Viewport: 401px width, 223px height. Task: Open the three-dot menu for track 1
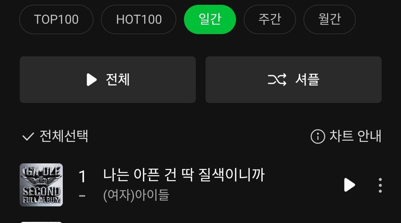click(380, 185)
